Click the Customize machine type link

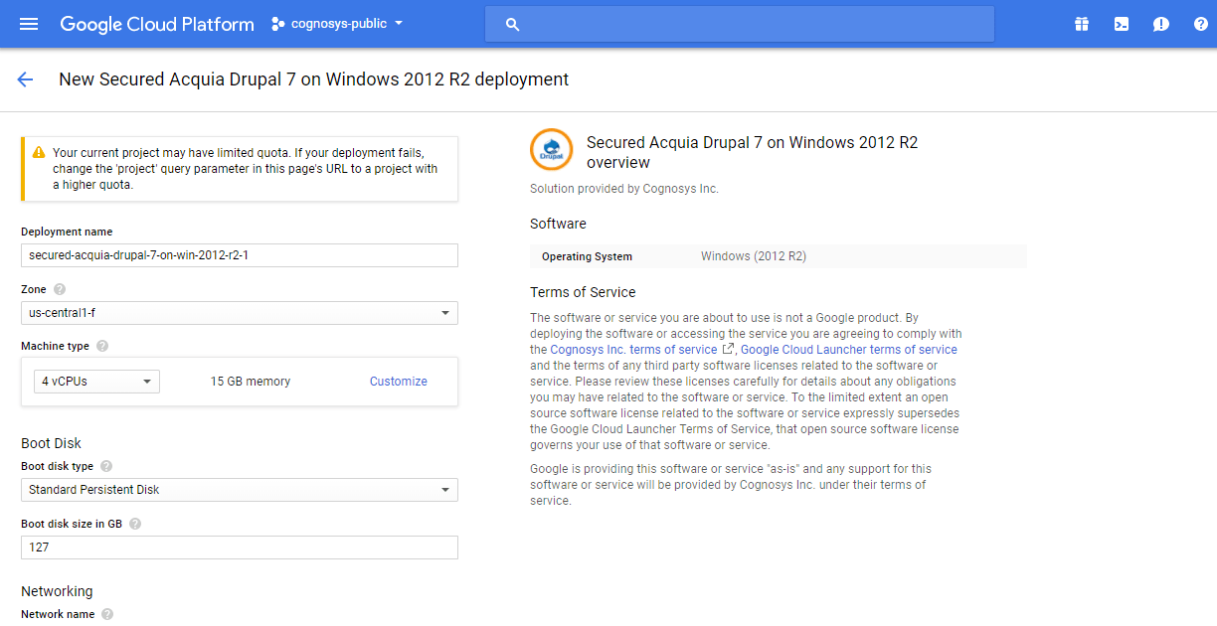[x=398, y=382]
